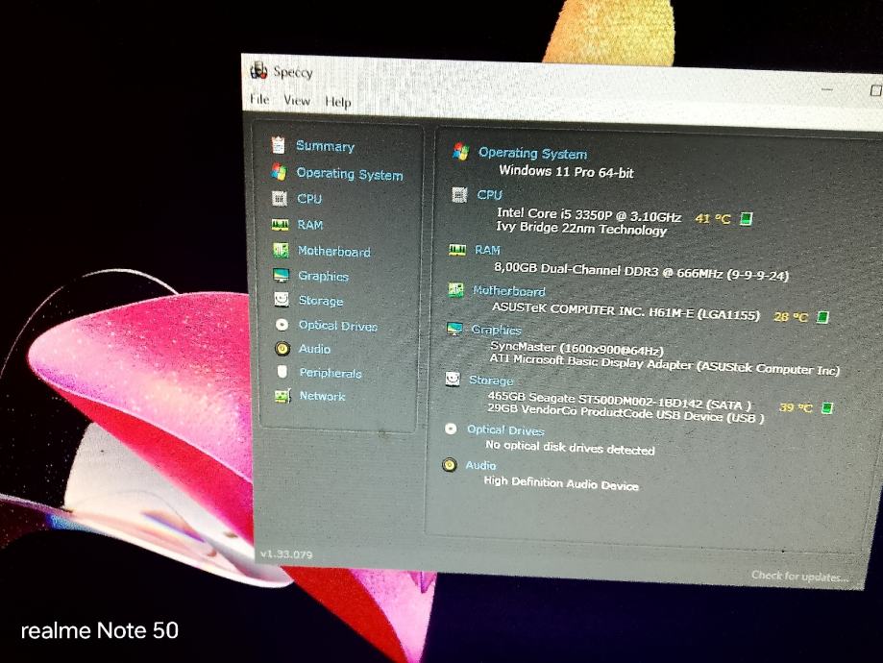This screenshot has width=883, height=663.
Task: Click the Audio heading in summary pane
Action: 480,466
